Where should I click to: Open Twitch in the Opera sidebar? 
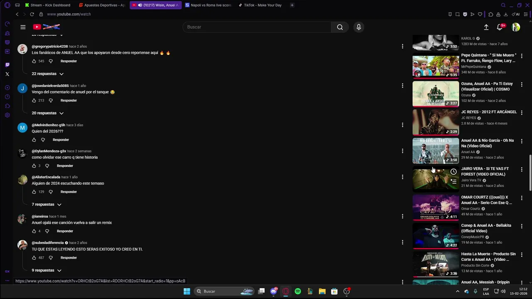click(7, 65)
